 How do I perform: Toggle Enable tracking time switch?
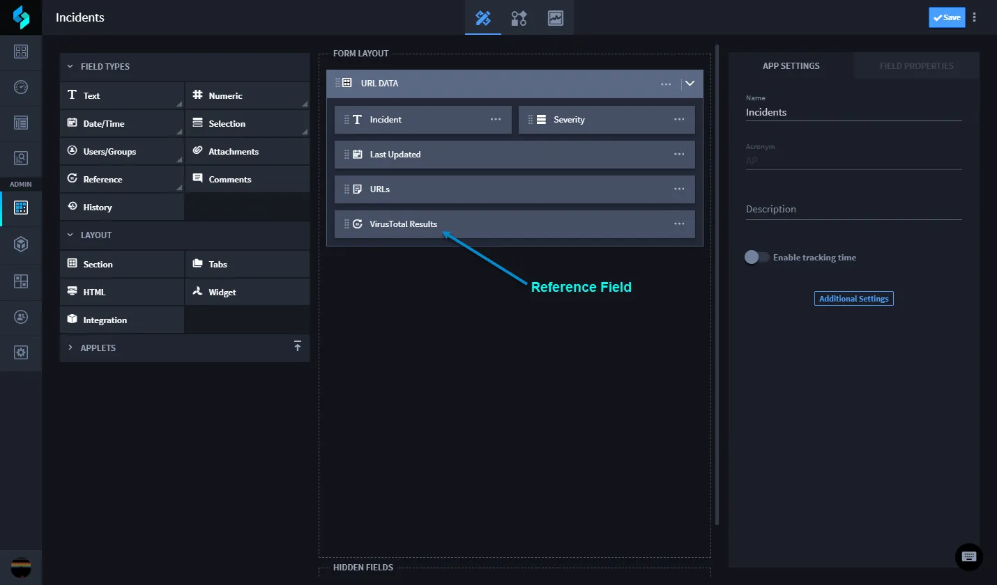pyautogui.click(x=756, y=257)
